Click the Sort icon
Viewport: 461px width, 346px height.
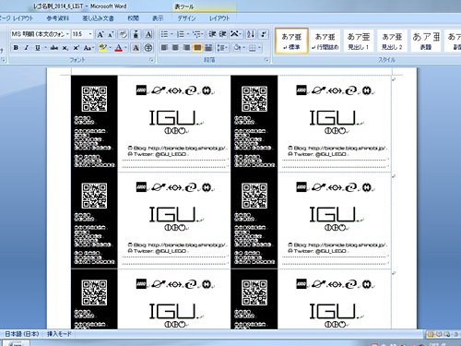(251, 34)
